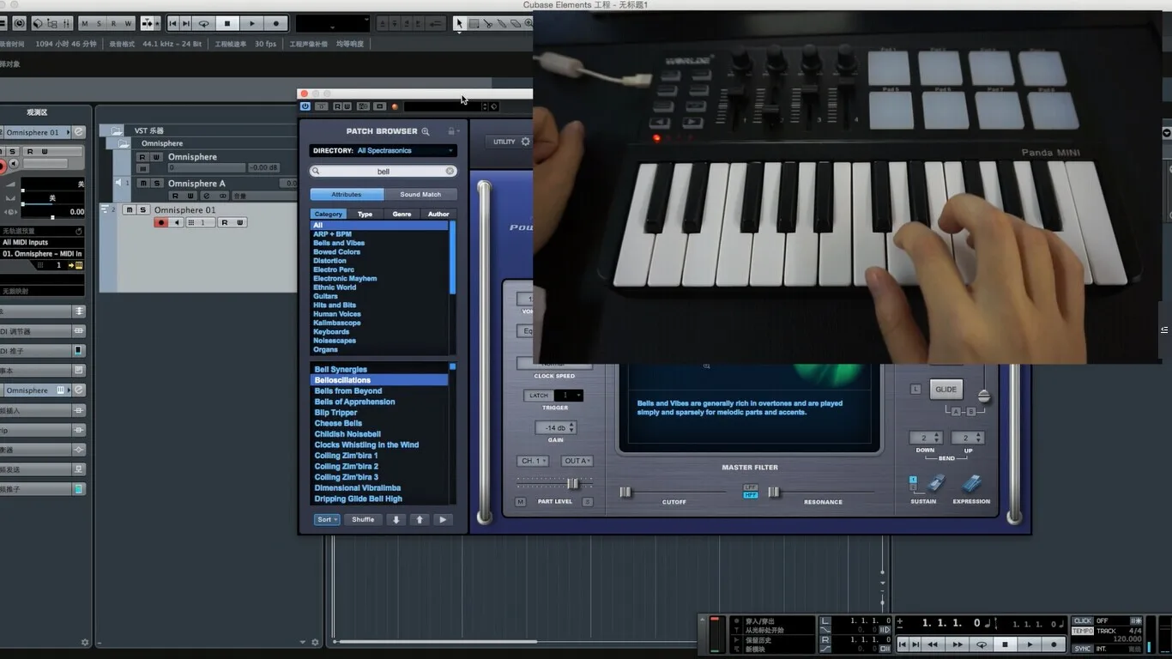Viewport: 1172px width, 659px height.
Task: Open the All MIDI Inputs routing field
Action: 42,243
